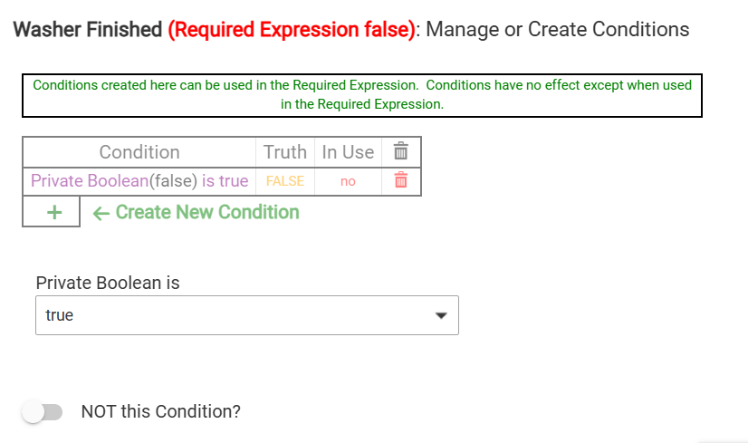748x443 pixels.
Task: Click the NOT this Condition? label
Action: pyautogui.click(x=161, y=411)
